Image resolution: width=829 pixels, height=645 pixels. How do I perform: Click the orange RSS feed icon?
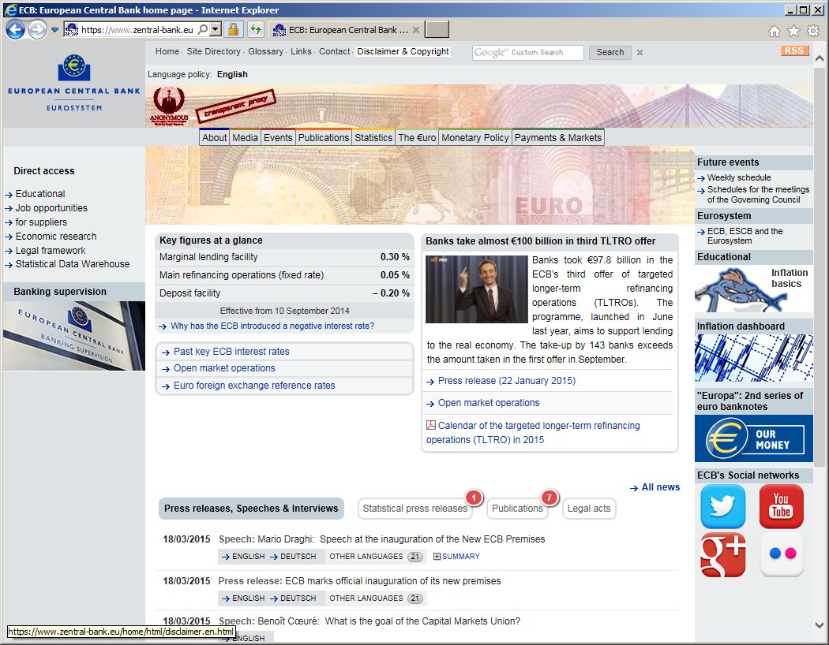point(794,51)
